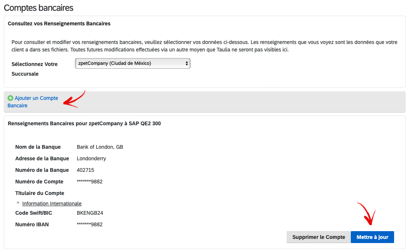Click the Consultez vos Renseignements Bancaires header
Screen dimensions: 409x252
point(59,23)
